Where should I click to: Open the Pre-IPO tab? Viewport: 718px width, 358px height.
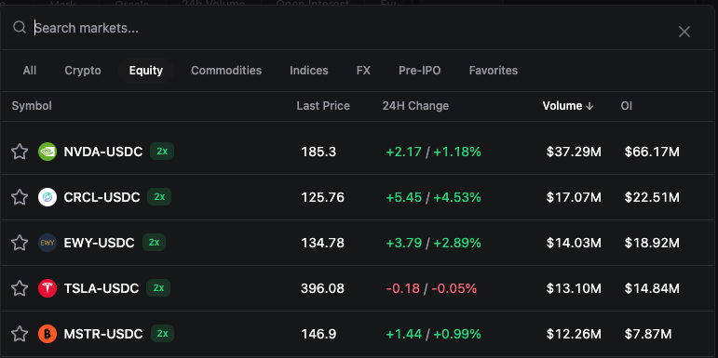tap(419, 71)
